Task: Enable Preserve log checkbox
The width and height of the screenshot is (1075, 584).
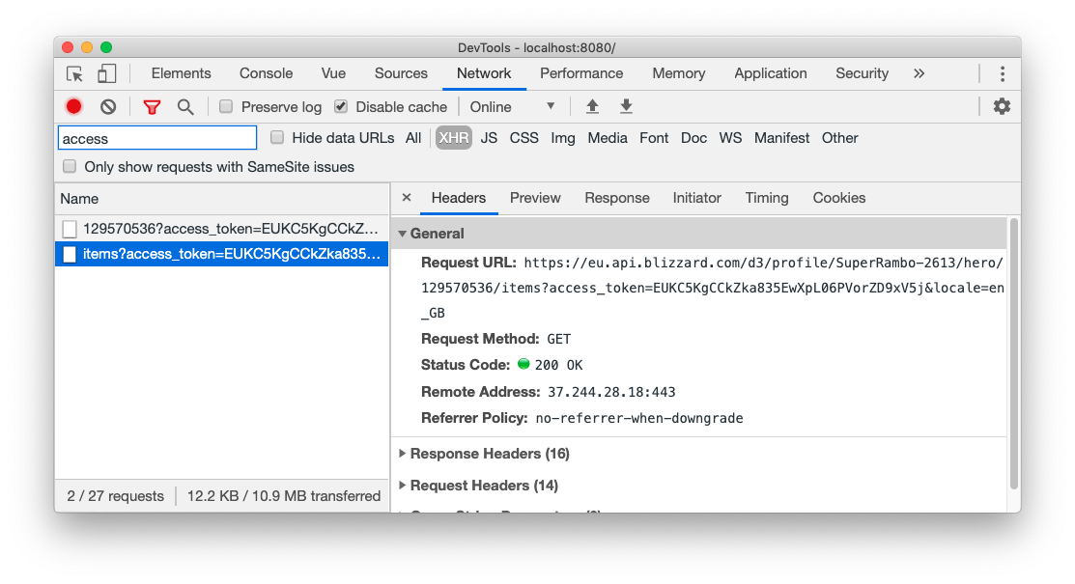Action: pos(226,106)
